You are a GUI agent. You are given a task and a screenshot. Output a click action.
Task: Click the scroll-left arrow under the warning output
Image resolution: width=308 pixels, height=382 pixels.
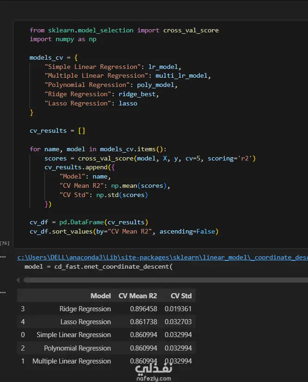click(18, 280)
